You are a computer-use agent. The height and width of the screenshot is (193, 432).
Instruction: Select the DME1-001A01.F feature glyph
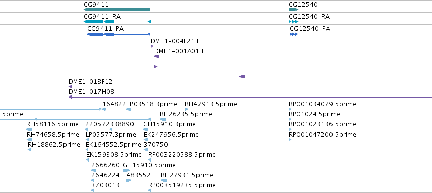(157, 56)
